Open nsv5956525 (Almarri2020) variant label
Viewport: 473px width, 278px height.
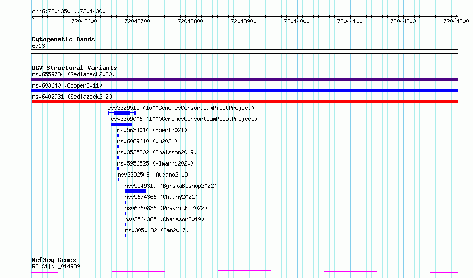coord(155,163)
